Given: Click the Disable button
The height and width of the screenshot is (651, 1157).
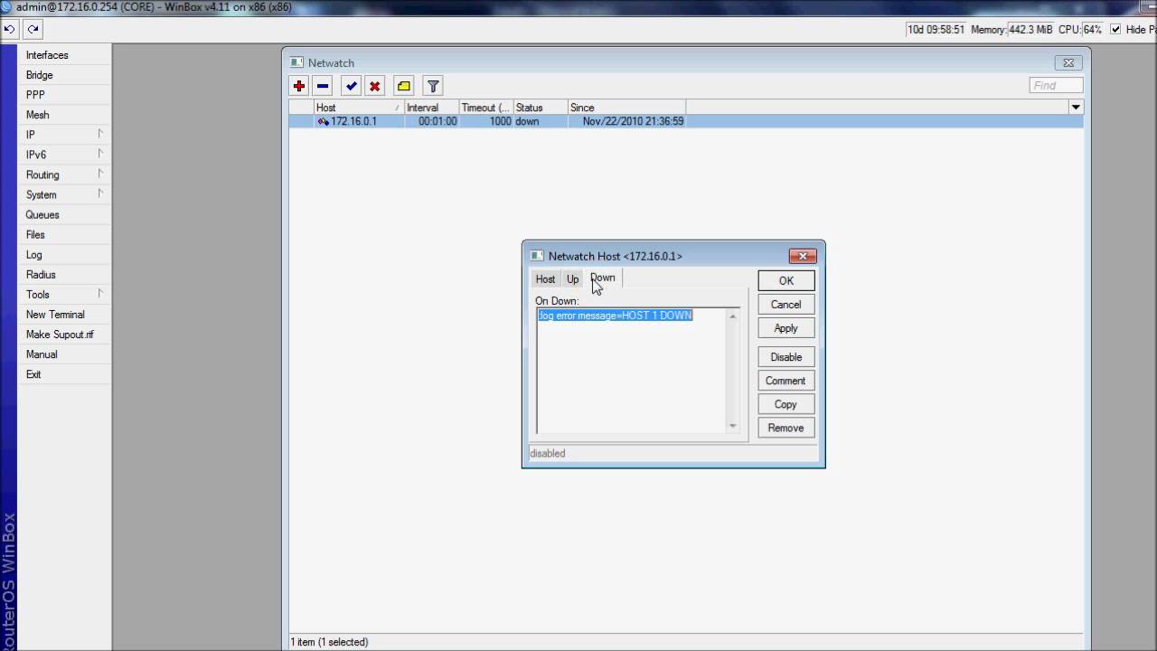Looking at the screenshot, I should tap(786, 357).
